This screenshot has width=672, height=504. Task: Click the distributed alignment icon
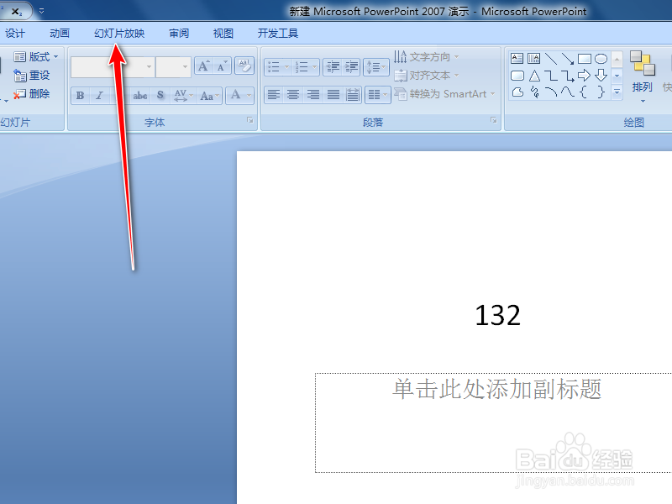[x=353, y=94]
